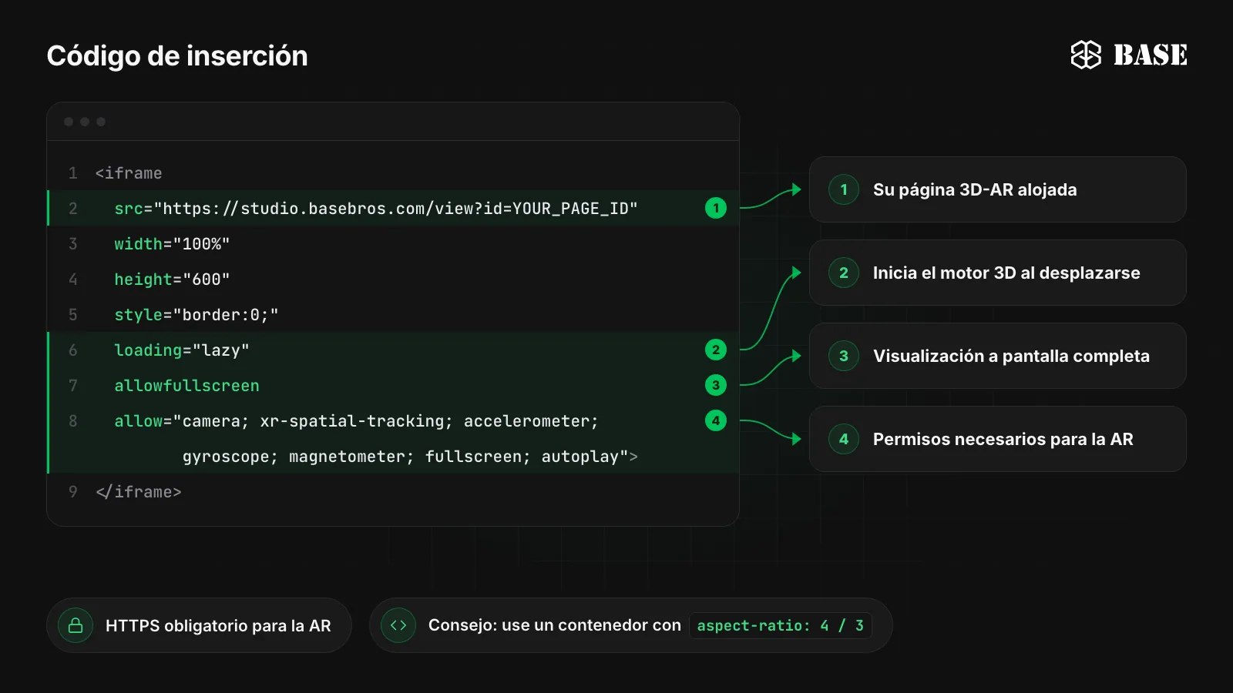Screen dimensions: 1233x693
Task: Click the height="600" attribute line
Action: 172,280
